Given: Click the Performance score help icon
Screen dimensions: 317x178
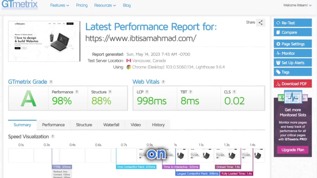Looking at the screenshot, I should pyautogui.click(x=77, y=92).
